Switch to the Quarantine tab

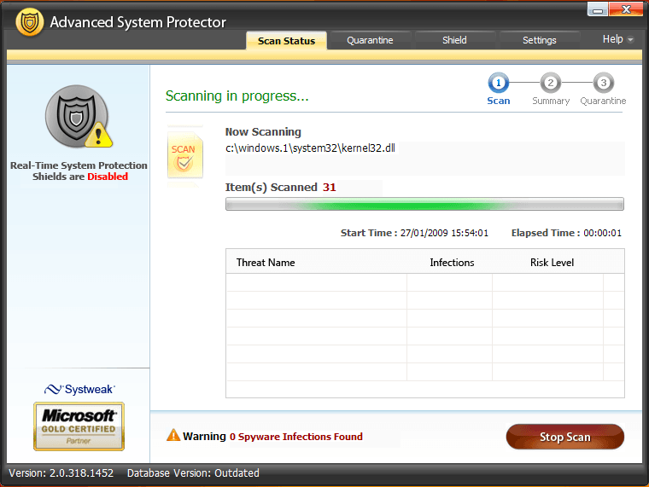(370, 41)
